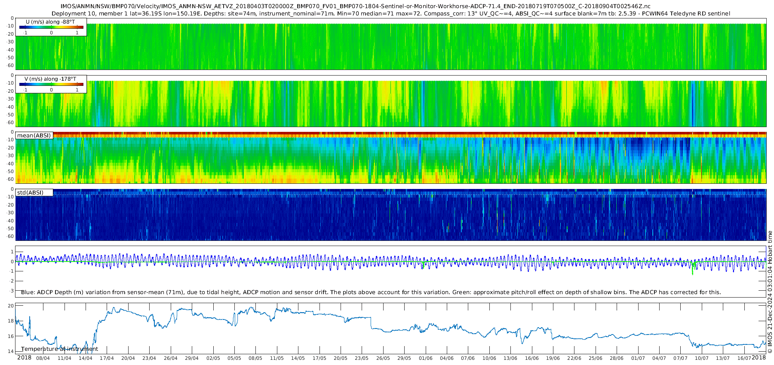Select the std(ABSI) panel label
Screen dimensions: 774x365
pyautogui.click(x=30, y=193)
